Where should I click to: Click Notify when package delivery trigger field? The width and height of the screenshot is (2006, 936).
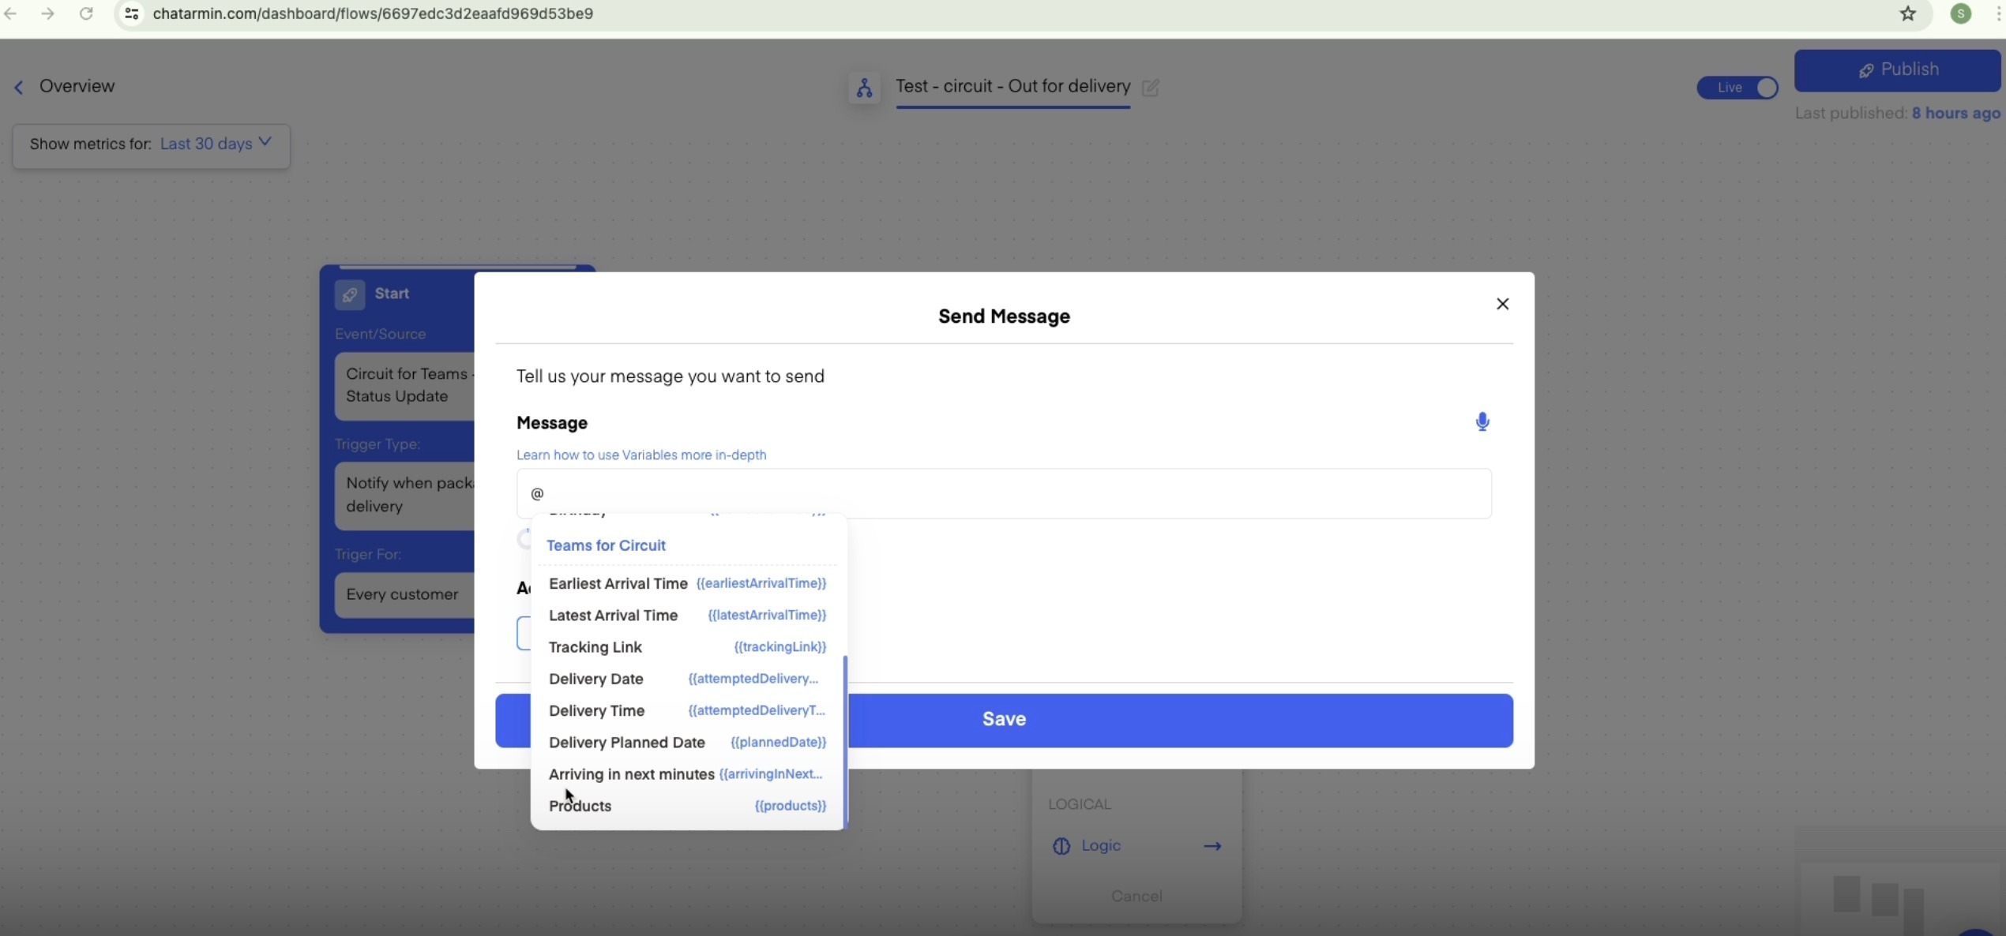pyautogui.click(x=404, y=495)
